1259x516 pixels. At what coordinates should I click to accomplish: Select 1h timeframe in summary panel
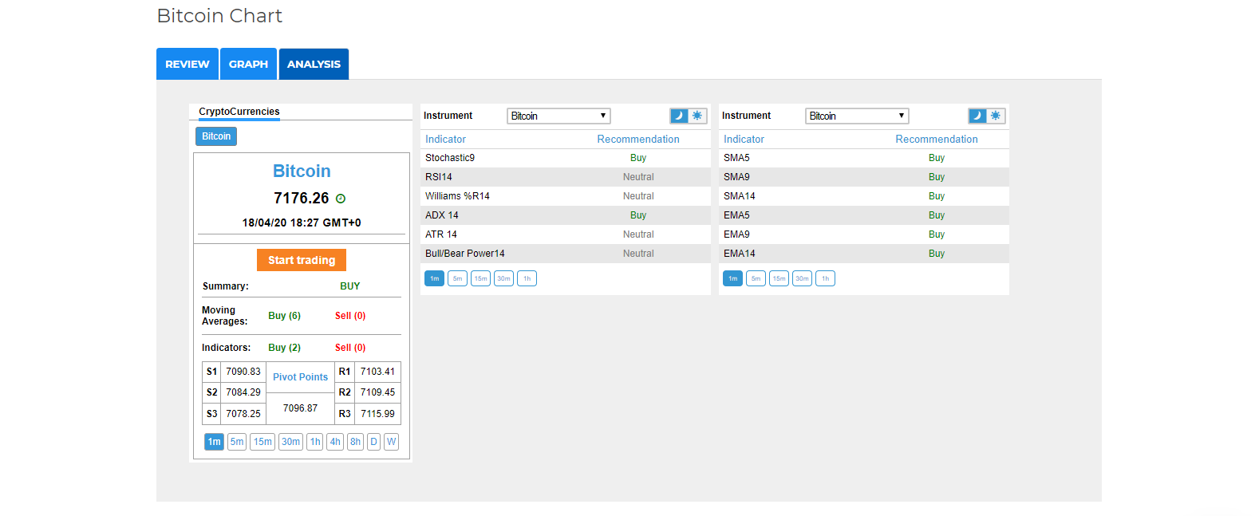click(315, 442)
